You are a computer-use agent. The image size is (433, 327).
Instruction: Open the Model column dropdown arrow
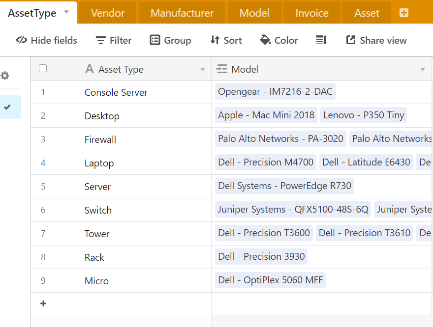(423, 69)
